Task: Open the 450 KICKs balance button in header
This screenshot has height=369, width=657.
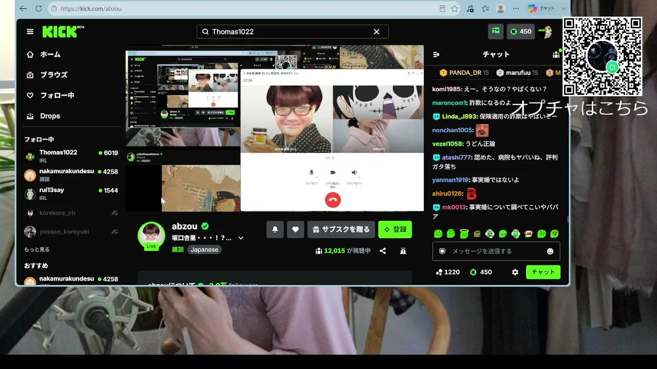Action: (520, 31)
